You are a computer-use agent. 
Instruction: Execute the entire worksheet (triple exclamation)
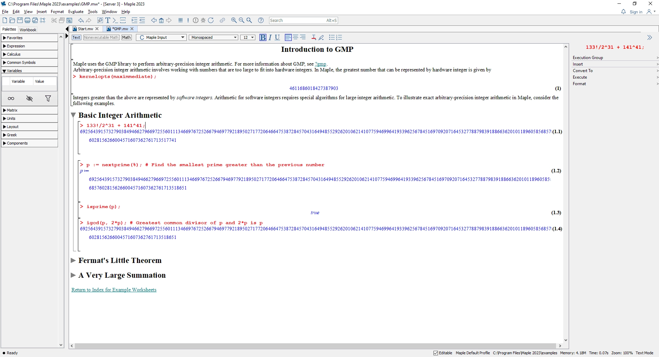pyautogui.click(x=181, y=20)
